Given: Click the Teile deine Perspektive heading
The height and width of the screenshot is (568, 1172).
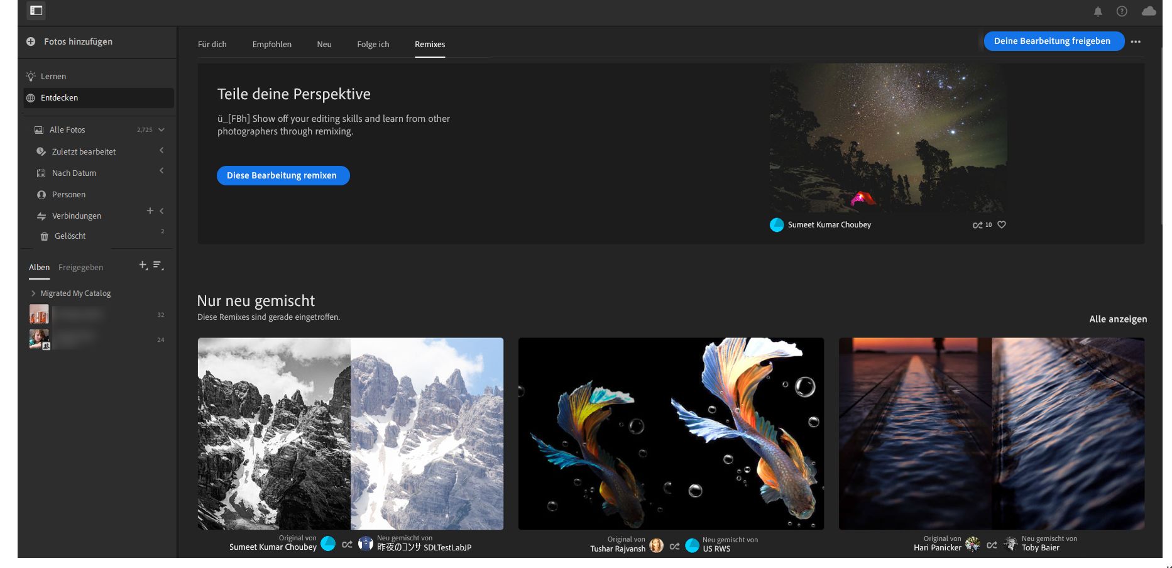Looking at the screenshot, I should pyautogui.click(x=294, y=94).
